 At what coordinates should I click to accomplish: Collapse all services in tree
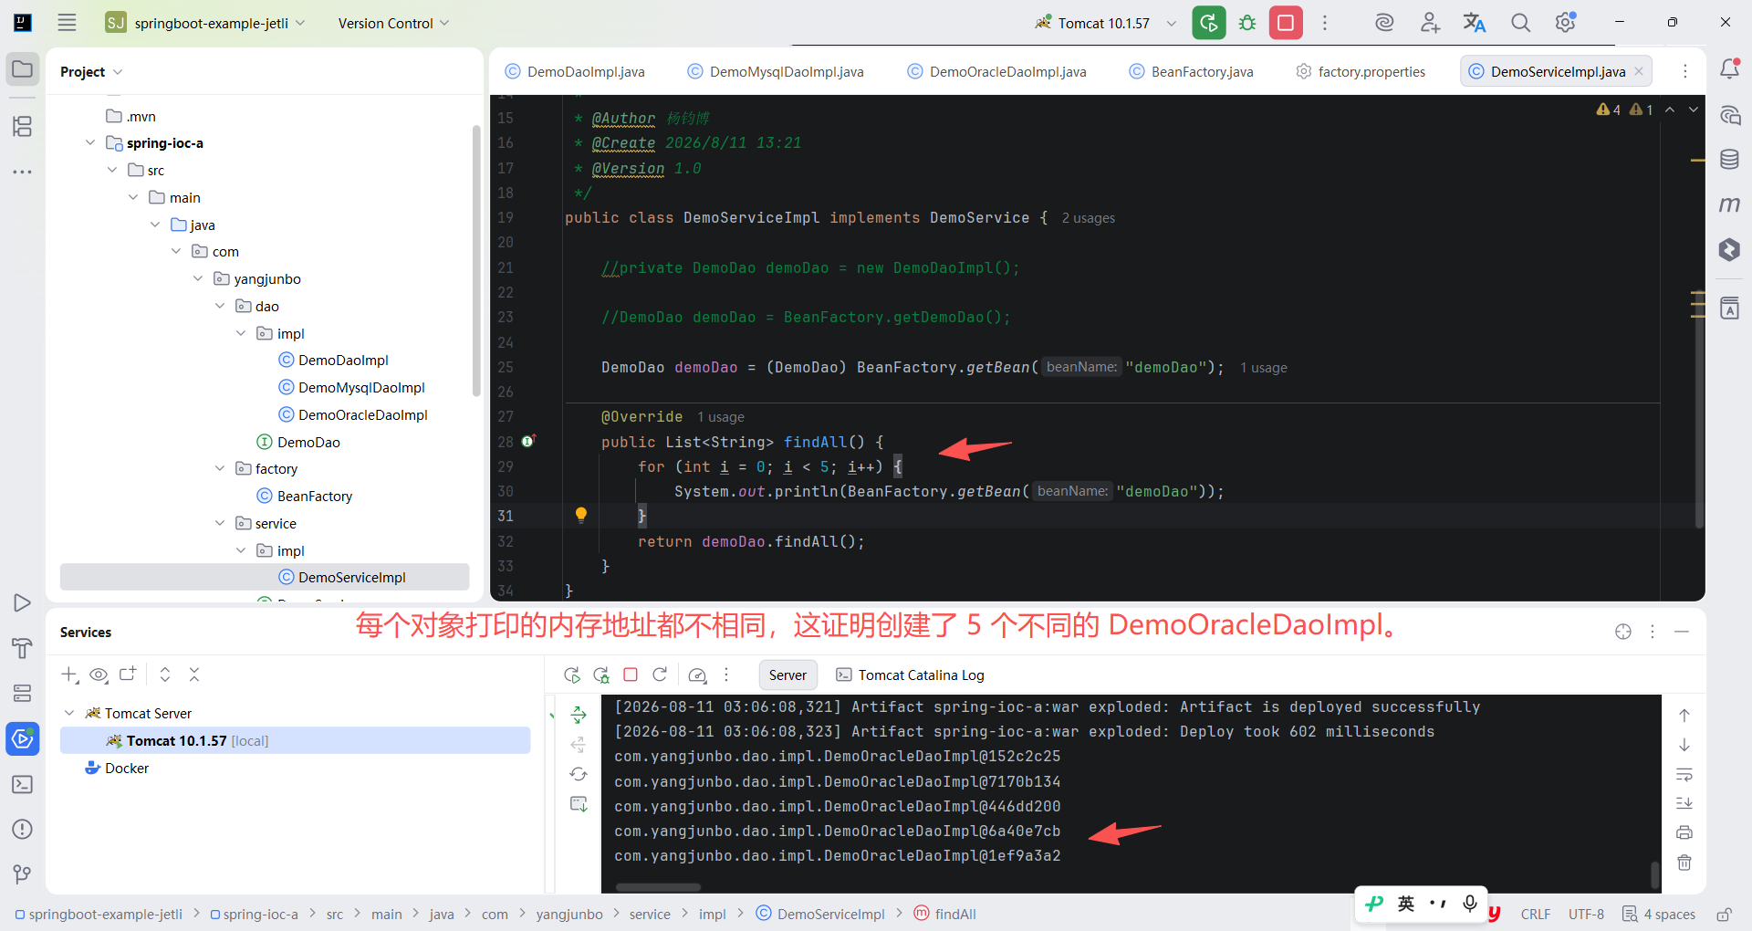tap(194, 675)
